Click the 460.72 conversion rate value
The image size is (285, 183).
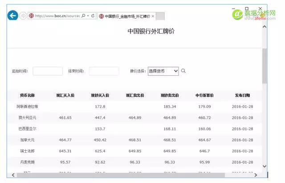205,118
